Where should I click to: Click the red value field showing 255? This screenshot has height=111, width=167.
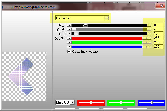(x=158, y=38)
